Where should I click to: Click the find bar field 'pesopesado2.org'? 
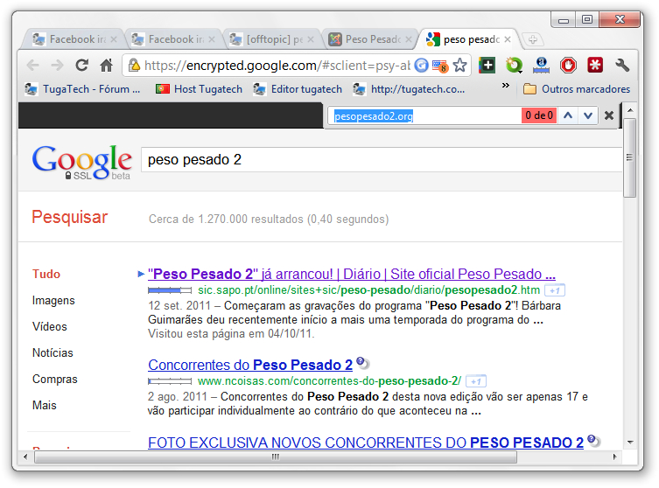click(x=424, y=115)
